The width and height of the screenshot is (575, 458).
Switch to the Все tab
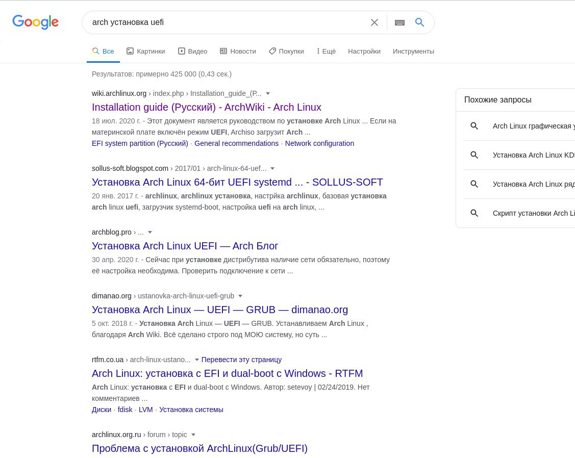[103, 52]
